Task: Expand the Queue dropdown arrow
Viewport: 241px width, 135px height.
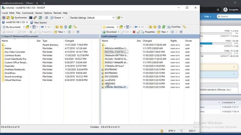Action: pyautogui.click(x=63, y=18)
